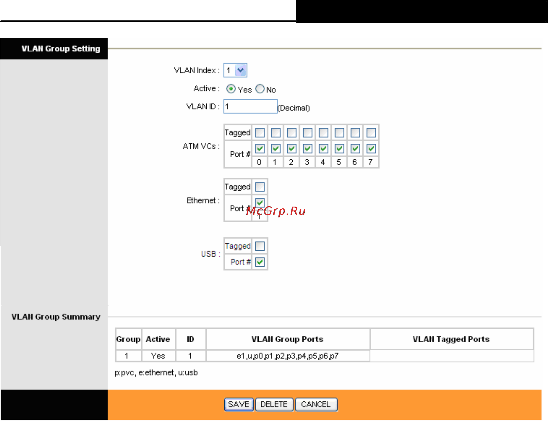Click the Group column header
The width and height of the screenshot is (548, 421).
[x=128, y=339]
